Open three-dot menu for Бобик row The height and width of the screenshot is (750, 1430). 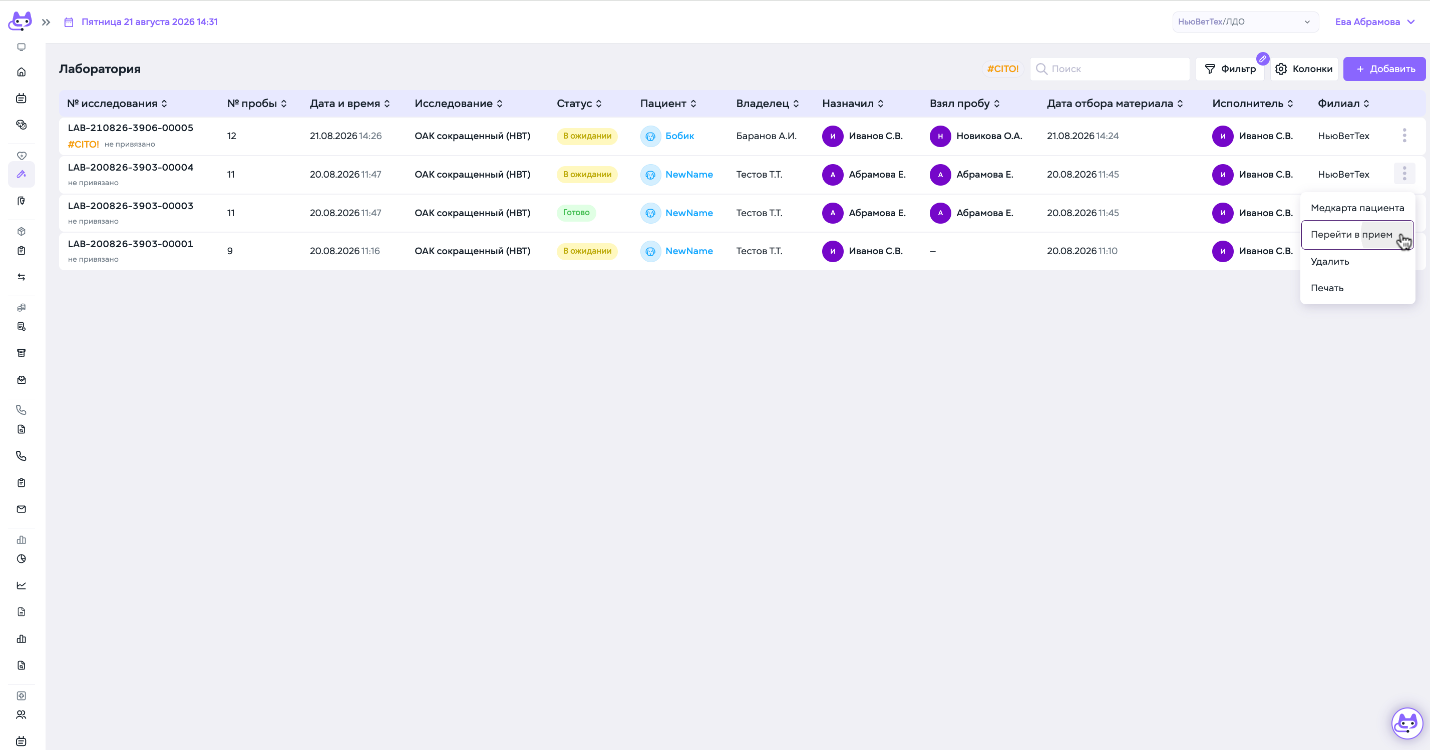tap(1404, 136)
